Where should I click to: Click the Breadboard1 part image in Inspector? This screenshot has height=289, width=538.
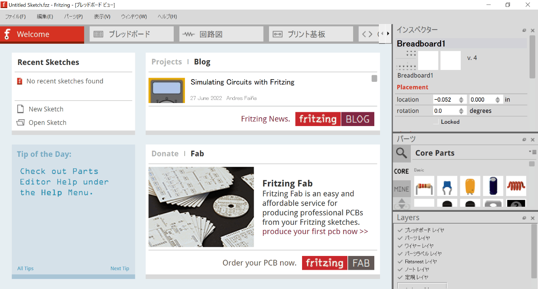pyautogui.click(x=407, y=60)
